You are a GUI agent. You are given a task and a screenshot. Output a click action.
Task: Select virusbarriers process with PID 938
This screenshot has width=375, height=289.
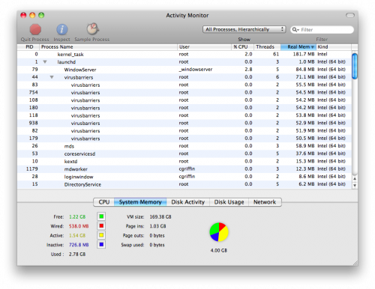pyautogui.click(x=184, y=123)
